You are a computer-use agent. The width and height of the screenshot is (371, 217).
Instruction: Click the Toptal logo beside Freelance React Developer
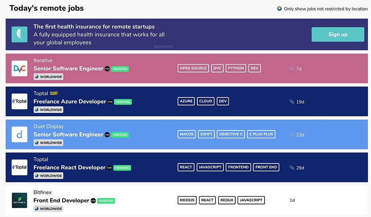click(x=19, y=167)
